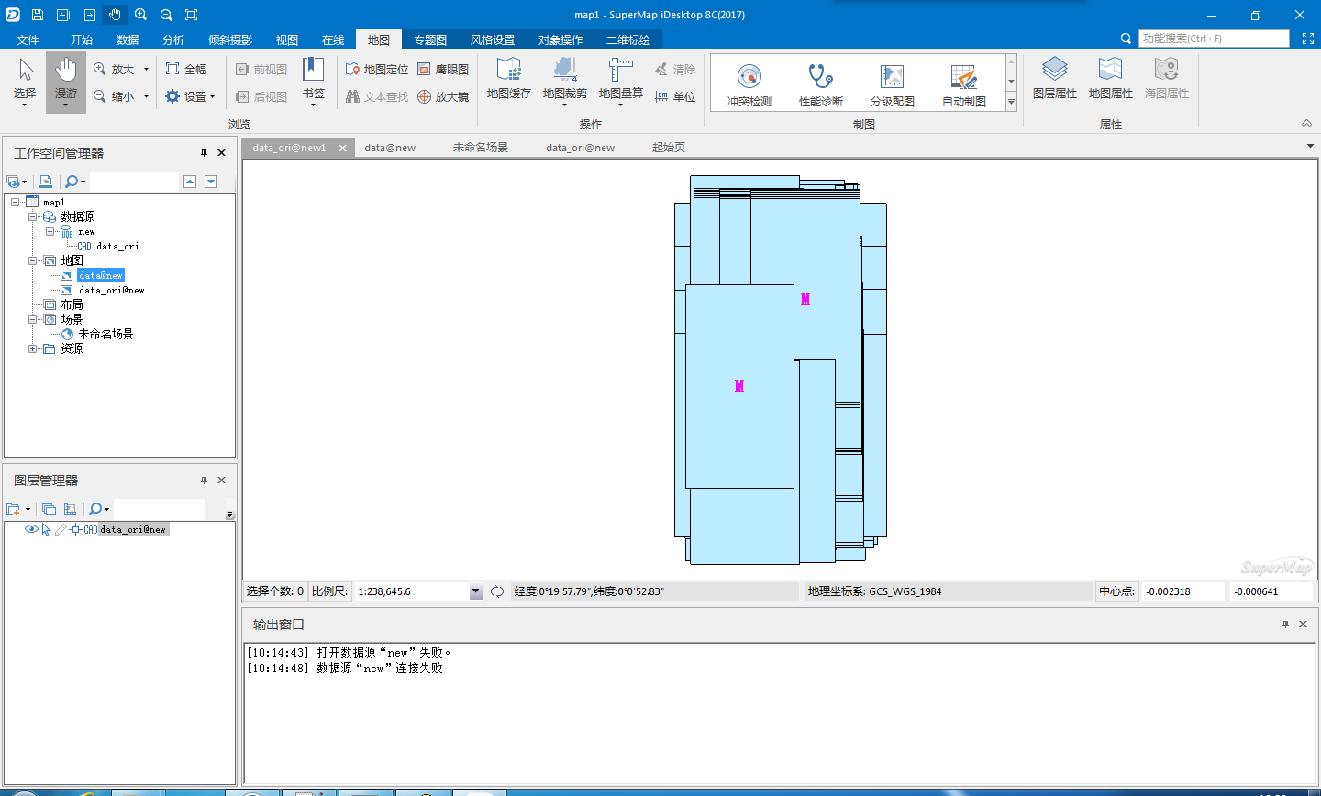Close the data_ori@new1 tab
This screenshot has width=1321, height=796.
(x=343, y=148)
